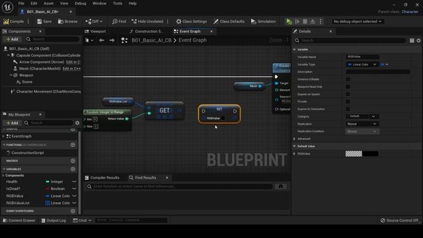Open the Diff dropdown
The image size is (423, 238).
click(94, 21)
